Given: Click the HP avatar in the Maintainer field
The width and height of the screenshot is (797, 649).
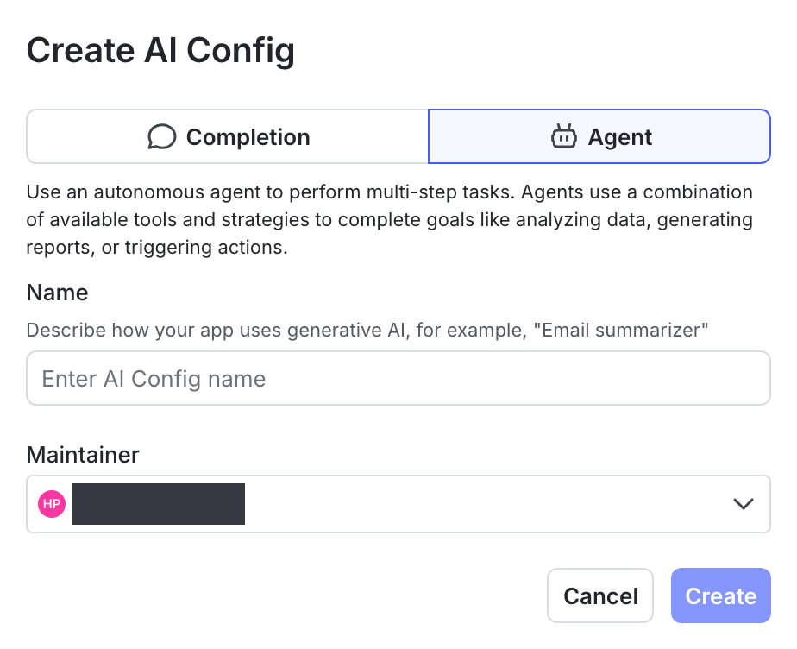Looking at the screenshot, I should (x=51, y=503).
